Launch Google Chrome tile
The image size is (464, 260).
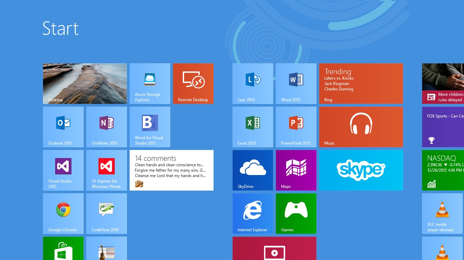[x=63, y=214]
